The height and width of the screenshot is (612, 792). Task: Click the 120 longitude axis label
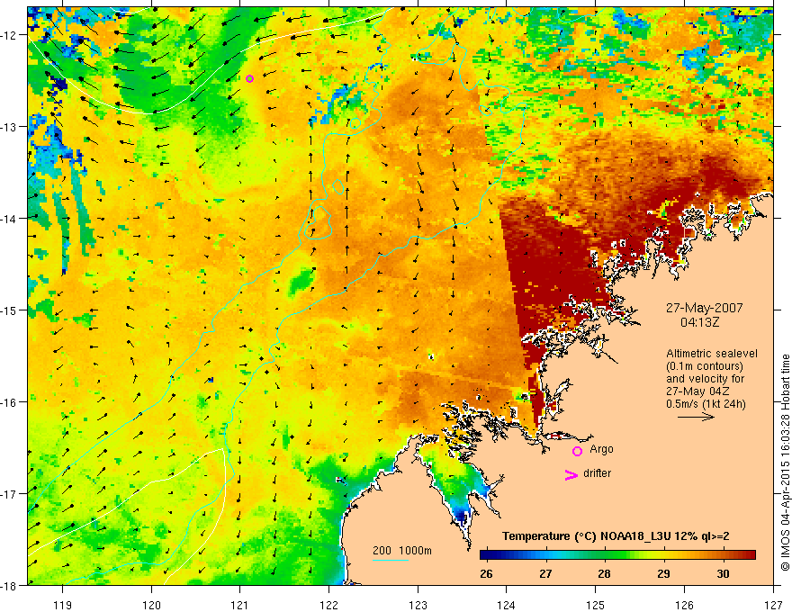[x=151, y=605]
